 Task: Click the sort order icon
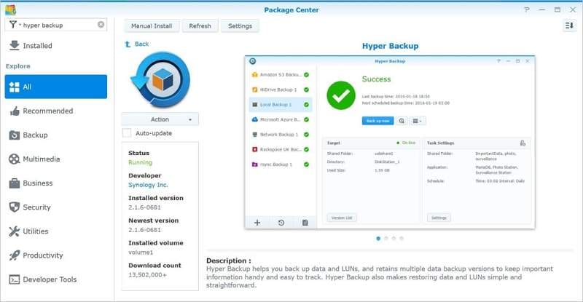click(569, 25)
